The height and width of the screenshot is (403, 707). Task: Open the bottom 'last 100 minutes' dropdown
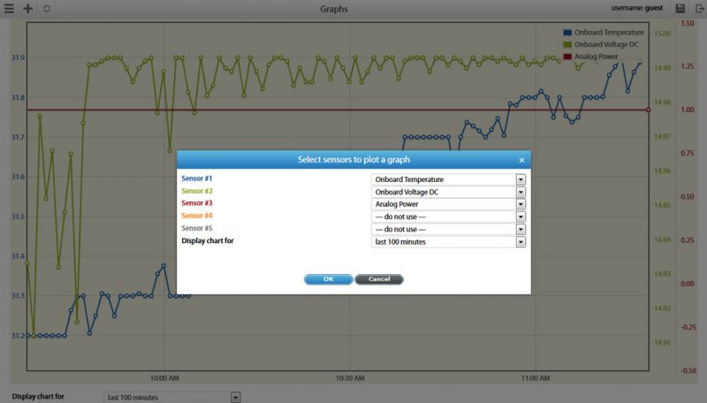click(x=172, y=397)
